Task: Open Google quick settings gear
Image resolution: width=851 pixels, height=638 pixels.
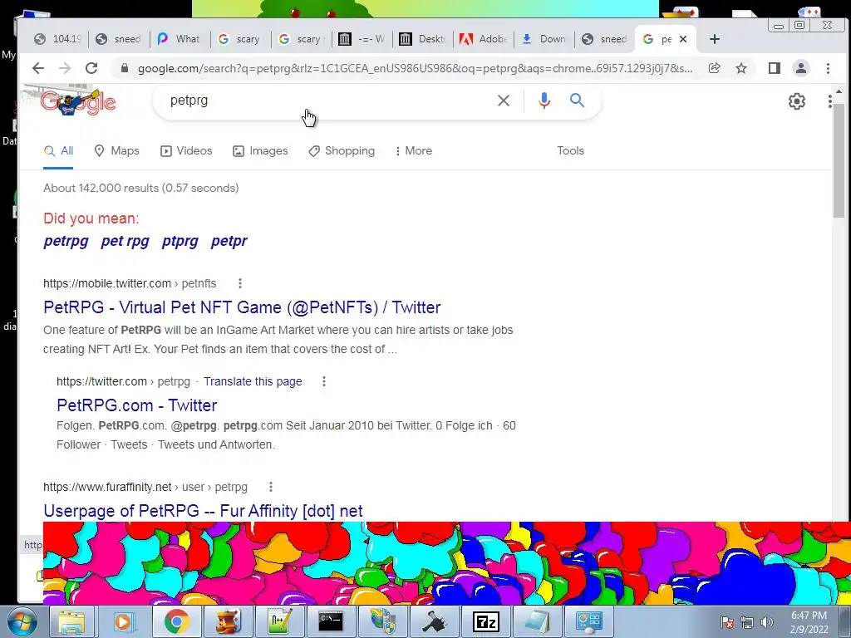Action: click(x=797, y=101)
